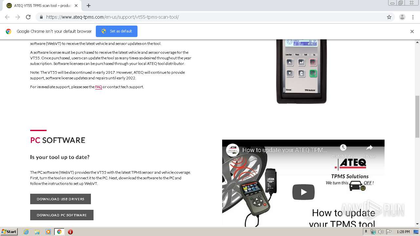Click Share icon on the video
Image resolution: width=420 pixels, height=236 pixels.
(369, 151)
